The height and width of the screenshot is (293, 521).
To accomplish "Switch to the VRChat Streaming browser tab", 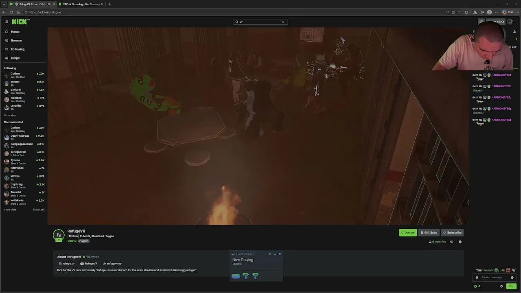I will [80, 4].
